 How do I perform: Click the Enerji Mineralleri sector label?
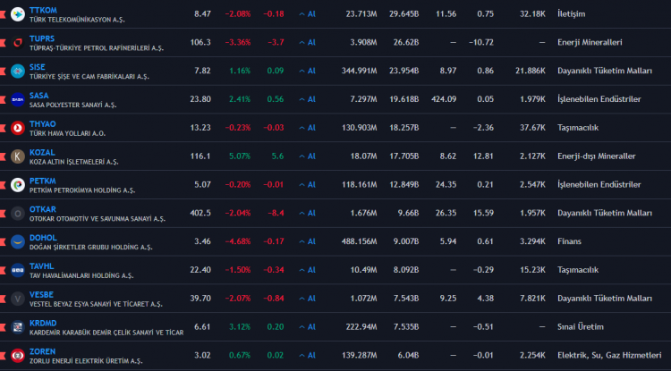coord(590,42)
